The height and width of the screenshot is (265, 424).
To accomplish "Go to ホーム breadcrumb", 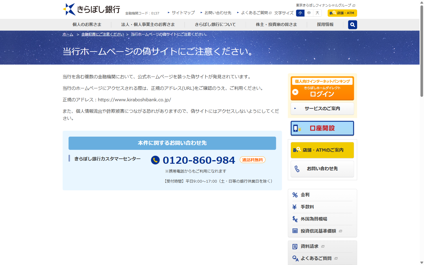I will [68, 34].
